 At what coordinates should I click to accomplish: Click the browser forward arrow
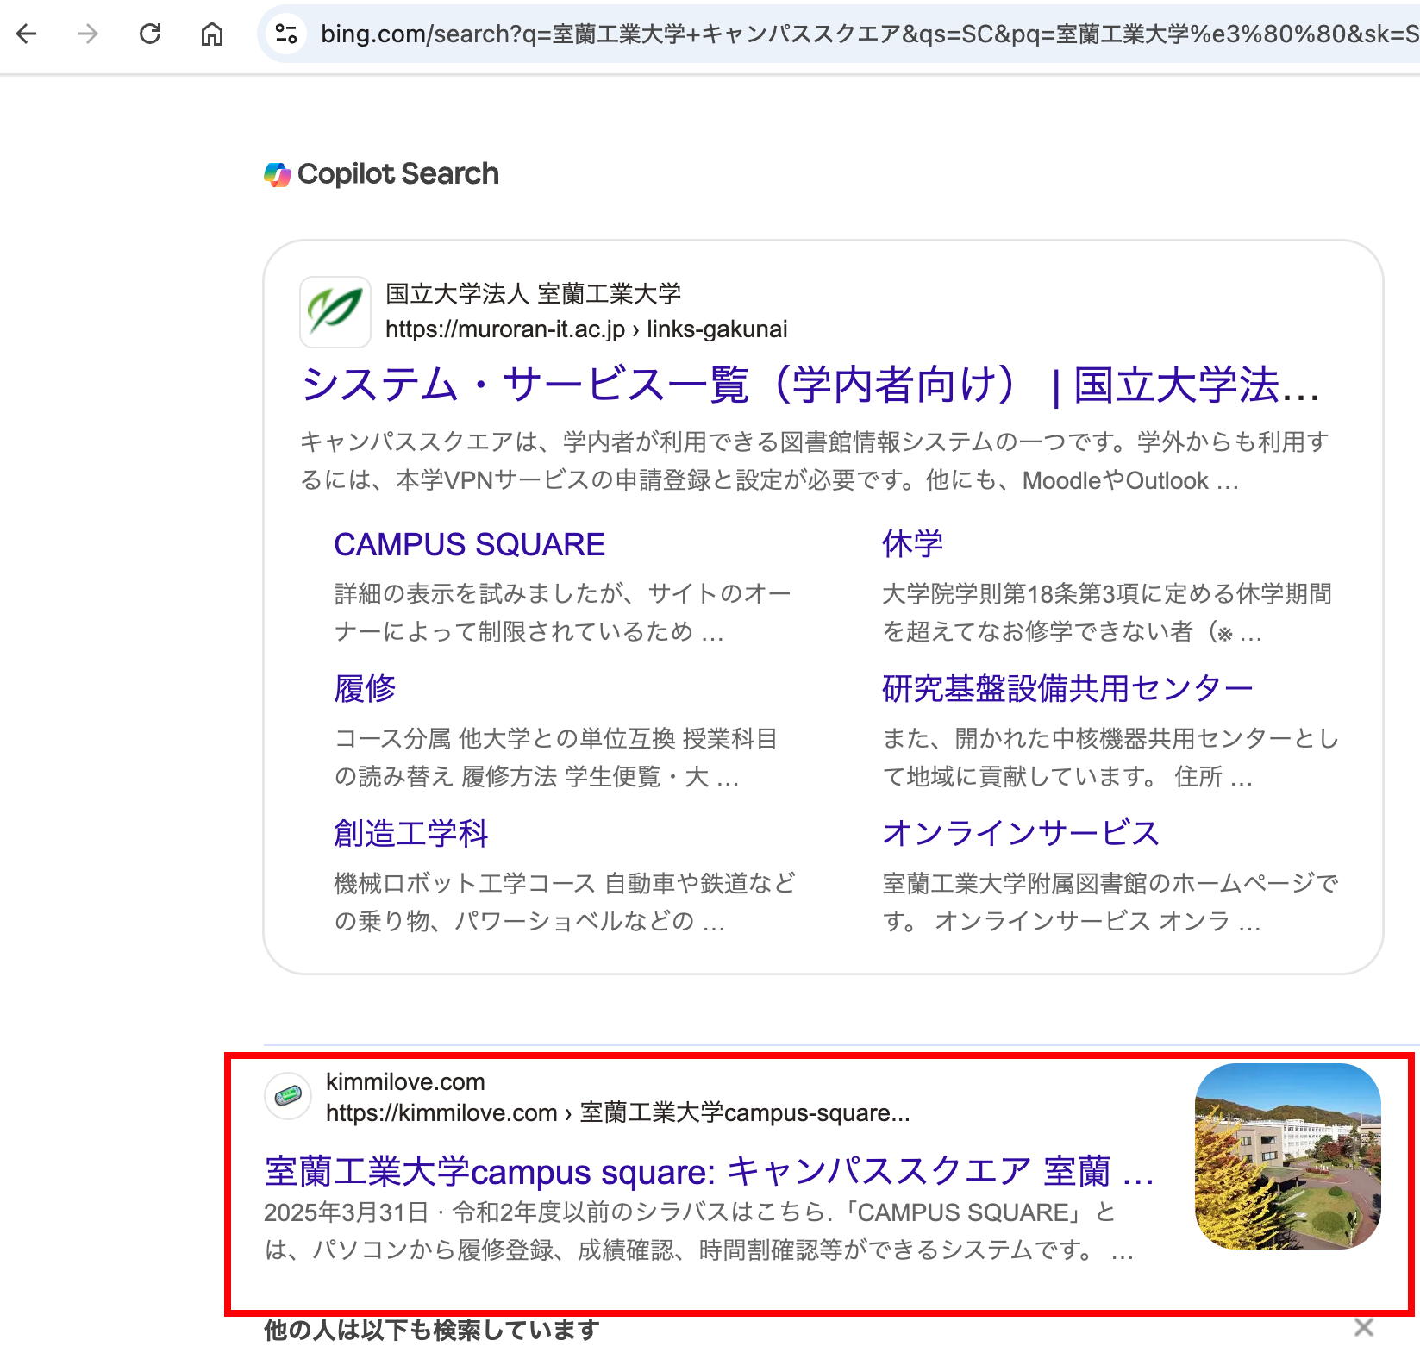click(x=88, y=34)
